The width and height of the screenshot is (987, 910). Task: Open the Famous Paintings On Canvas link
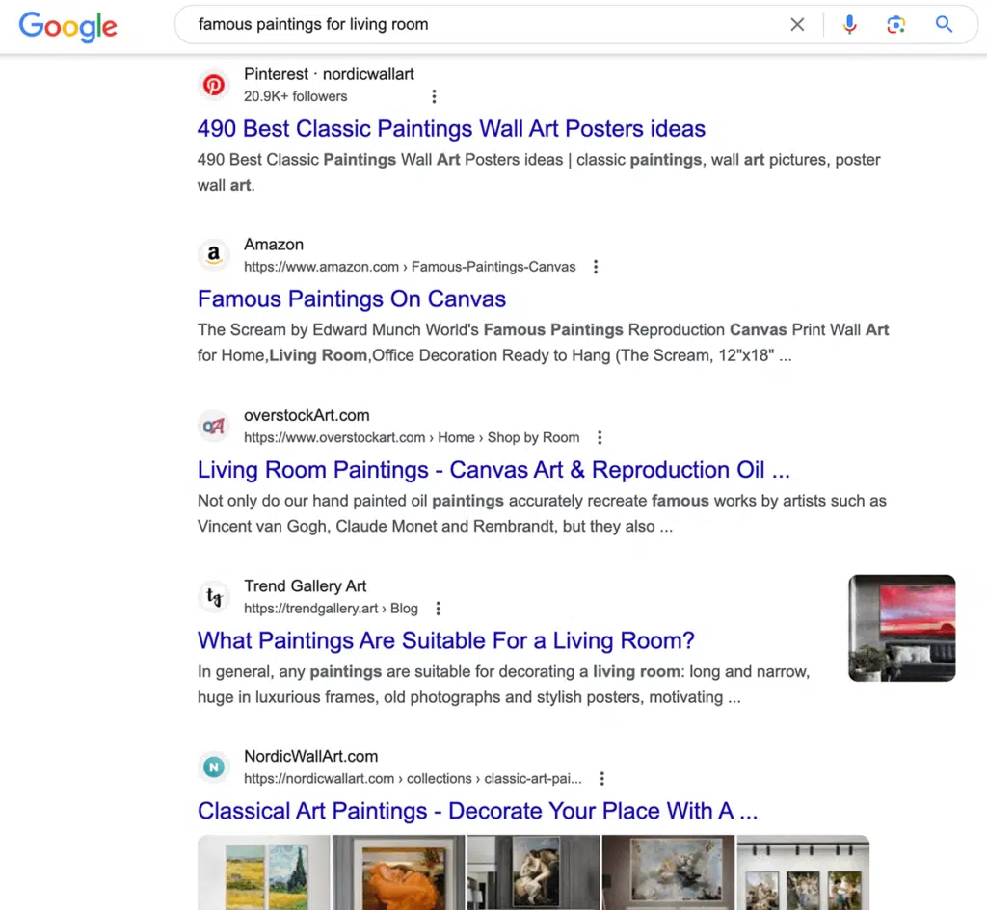pos(351,299)
